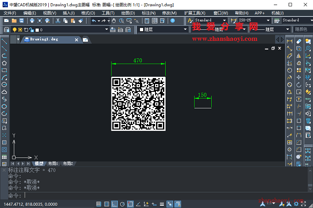Image resolution: width=313 pixels, height=208 pixels.
Task: Select the Linear Dimension tool
Action: pyautogui.click(x=290, y=41)
